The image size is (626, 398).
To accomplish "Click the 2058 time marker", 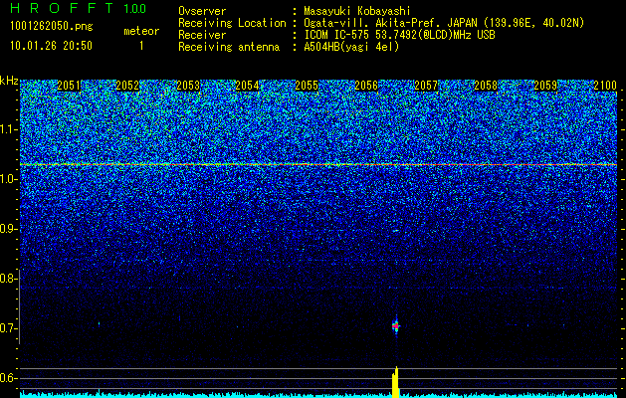I will pyautogui.click(x=486, y=86).
